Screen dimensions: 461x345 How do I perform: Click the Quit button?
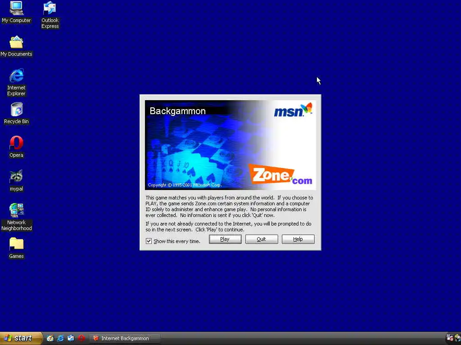pos(262,239)
